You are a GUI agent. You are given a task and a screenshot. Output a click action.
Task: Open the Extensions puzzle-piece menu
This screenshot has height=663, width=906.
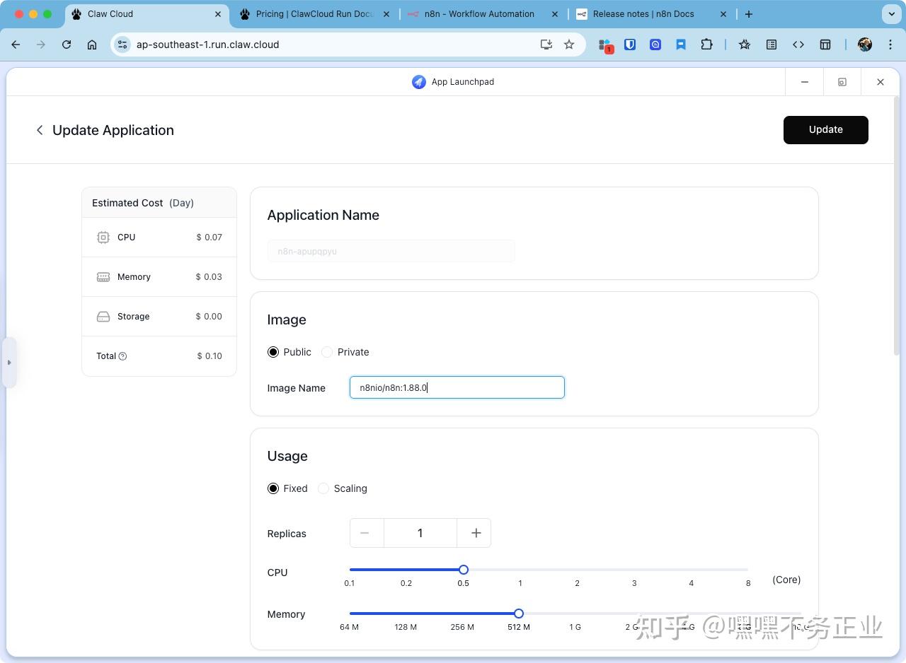pyautogui.click(x=706, y=45)
